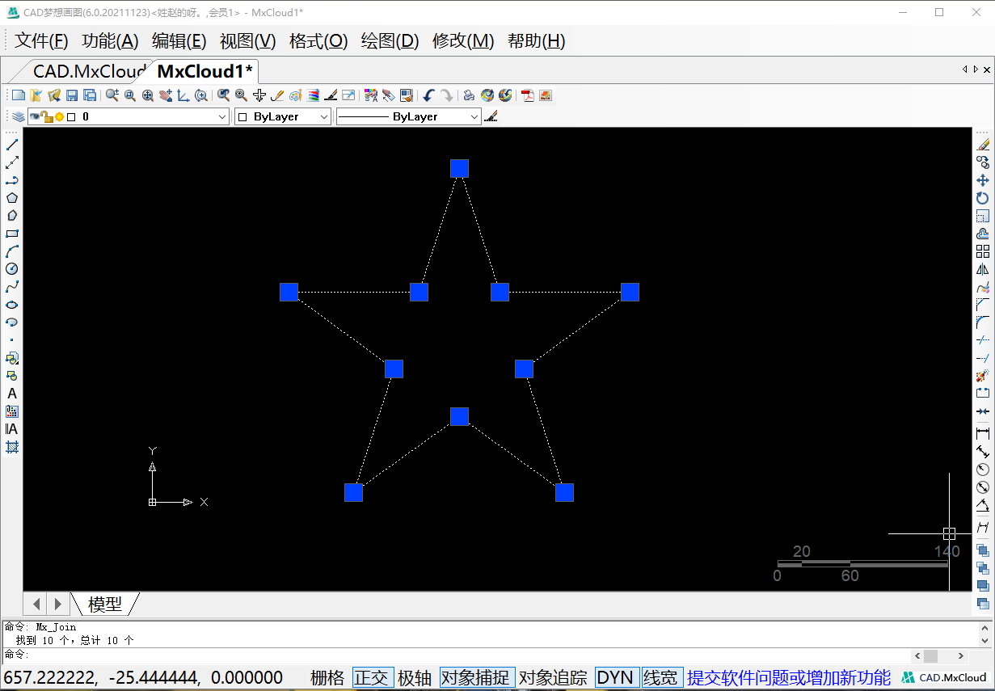Image resolution: width=995 pixels, height=691 pixels.
Task: Open the 视图(V) menu
Action: (247, 41)
